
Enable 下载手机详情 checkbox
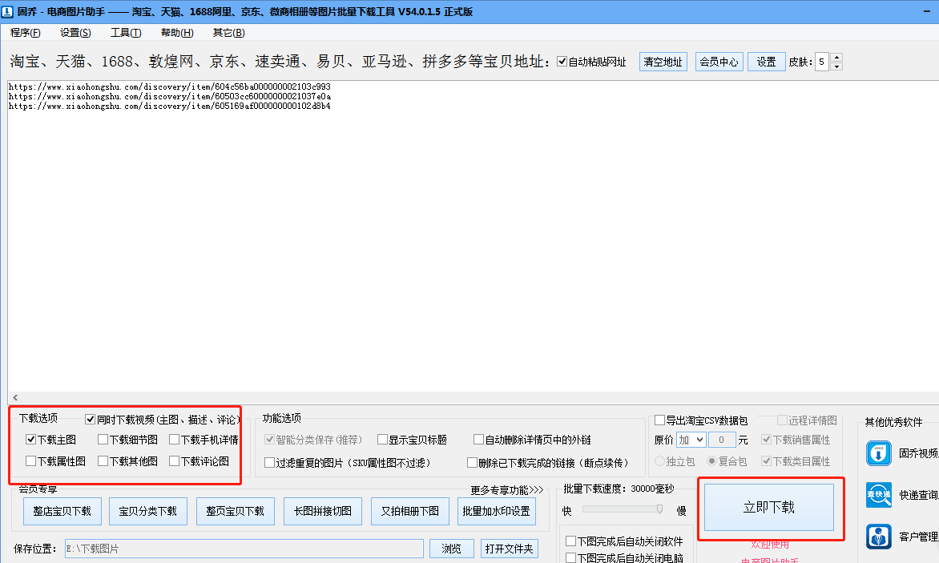point(175,439)
